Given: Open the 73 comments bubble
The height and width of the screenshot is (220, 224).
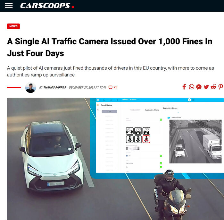Looking at the screenshot, I should click(x=113, y=87).
